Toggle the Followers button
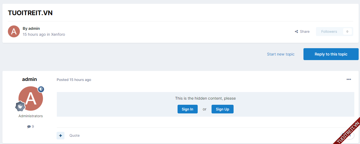Screen dimensions: 360x144 point(329,32)
